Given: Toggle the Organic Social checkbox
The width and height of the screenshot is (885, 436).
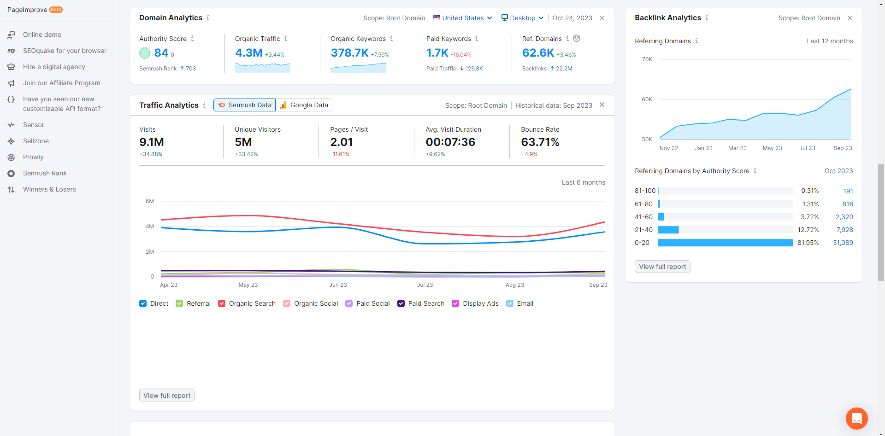Looking at the screenshot, I should (287, 303).
